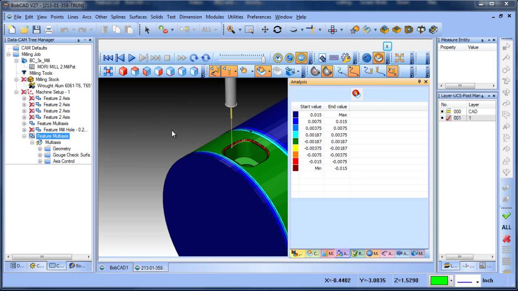Toggle the red X on Machine Setup - 1

point(24,92)
